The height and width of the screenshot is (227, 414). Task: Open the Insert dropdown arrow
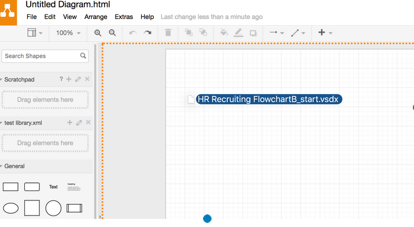click(331, 34)
